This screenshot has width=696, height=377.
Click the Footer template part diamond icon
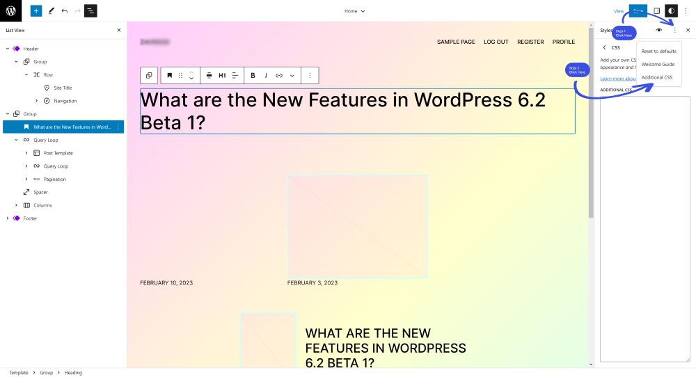coord(17,218)
